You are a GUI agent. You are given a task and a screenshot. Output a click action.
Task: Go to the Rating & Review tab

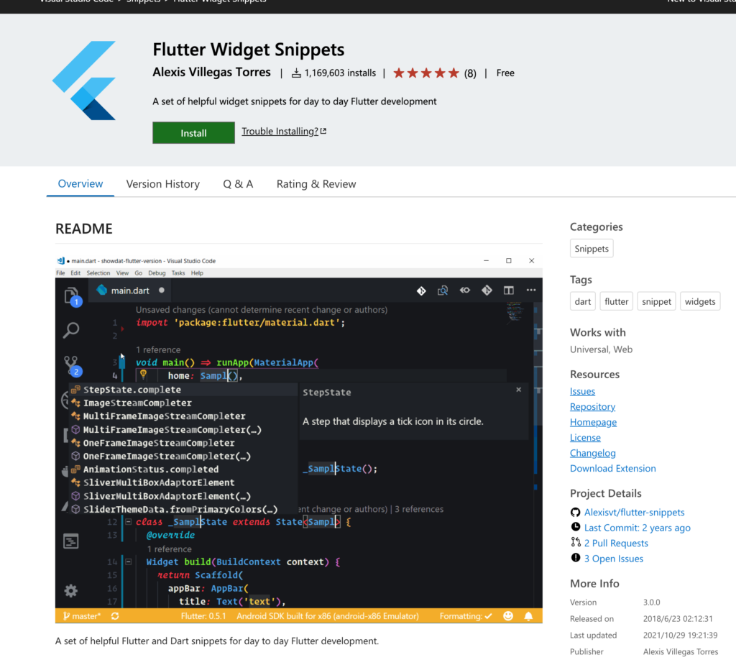pos(316,184)
